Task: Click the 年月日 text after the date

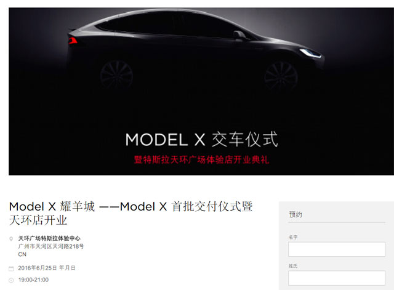Action: click(x=67, y=268)
